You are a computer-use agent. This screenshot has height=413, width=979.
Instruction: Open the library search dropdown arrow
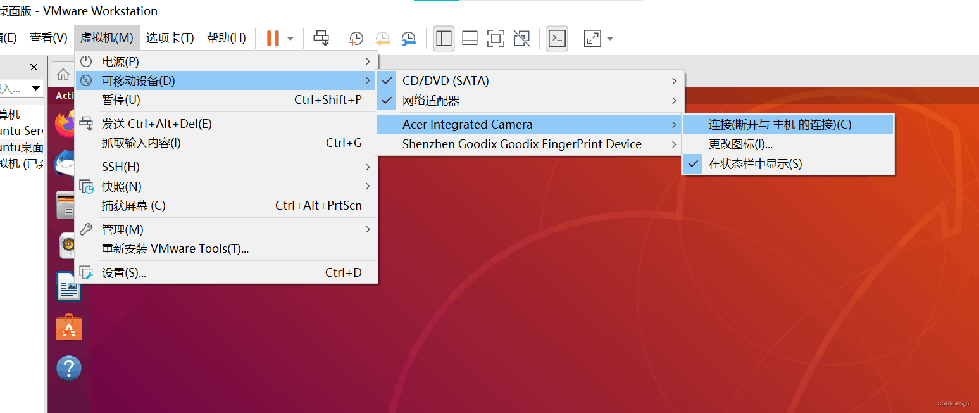tap(36, 88)
